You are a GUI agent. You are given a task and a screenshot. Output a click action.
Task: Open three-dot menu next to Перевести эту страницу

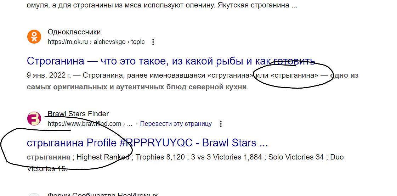(x=221, y=124)
